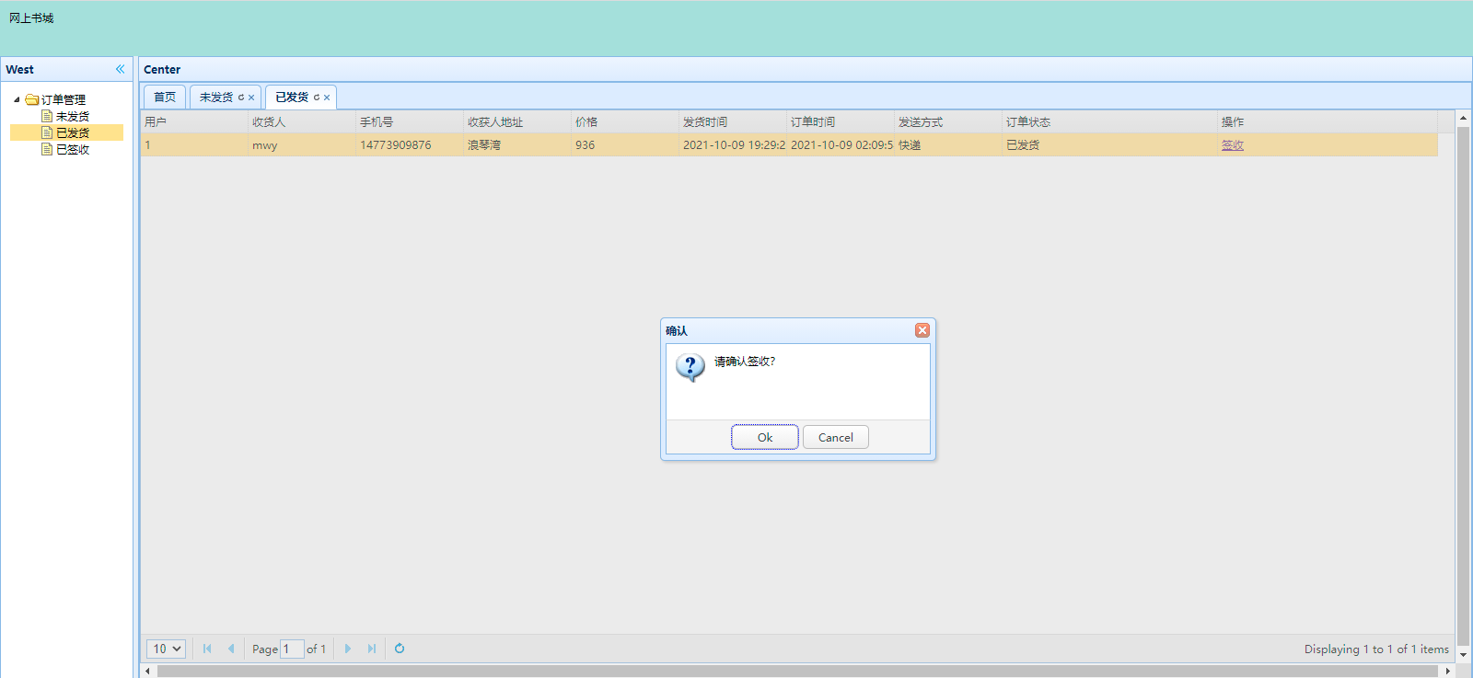Click the page number input field
This screenshot has height=678, width=1473.
pos(292,649)
